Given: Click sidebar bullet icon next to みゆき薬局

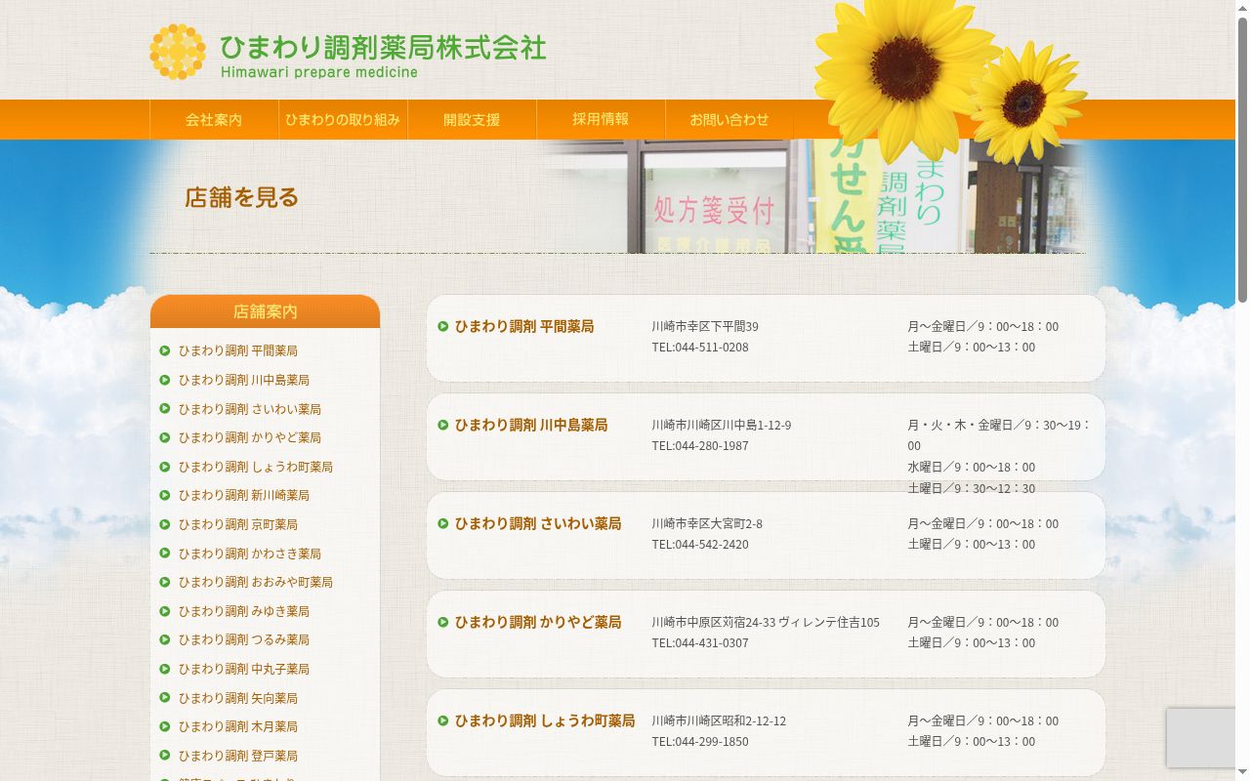Looking at the screenshot, I should (x=165, y=611).
